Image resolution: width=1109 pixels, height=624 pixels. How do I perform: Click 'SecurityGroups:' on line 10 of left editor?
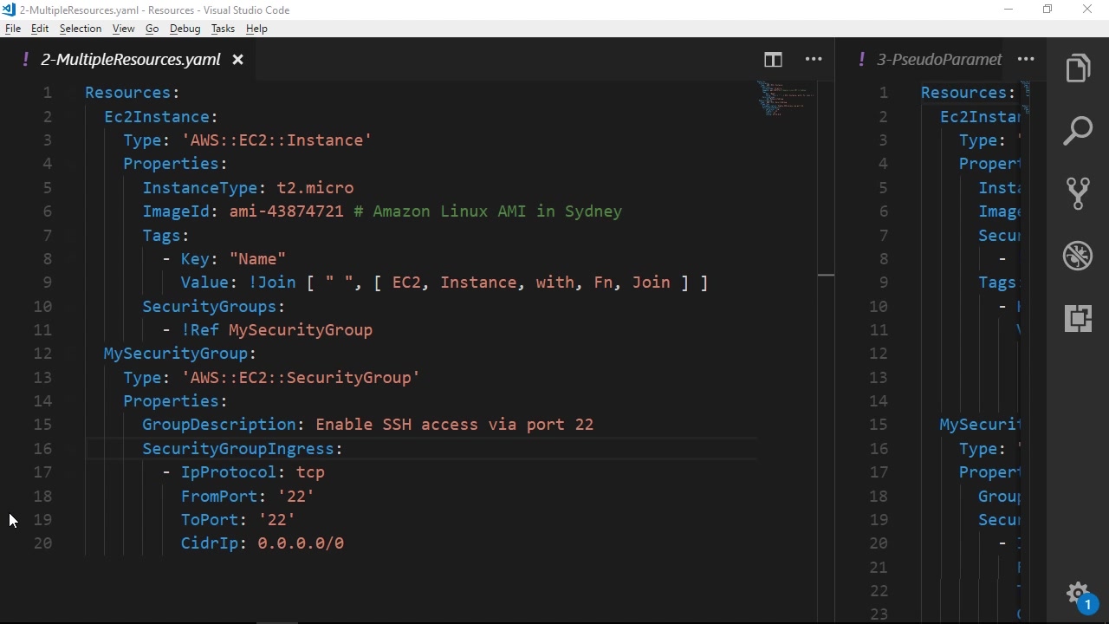[x=214, y=307]
